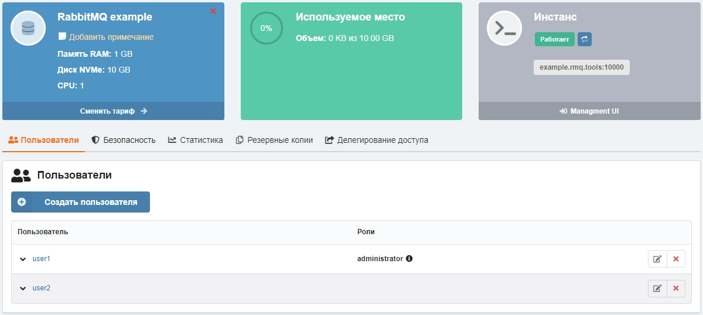Click the note icon beside Добавить примечание
Image resolution: width=703 pixels, height=315 pixels.
(x=62, y=37)
